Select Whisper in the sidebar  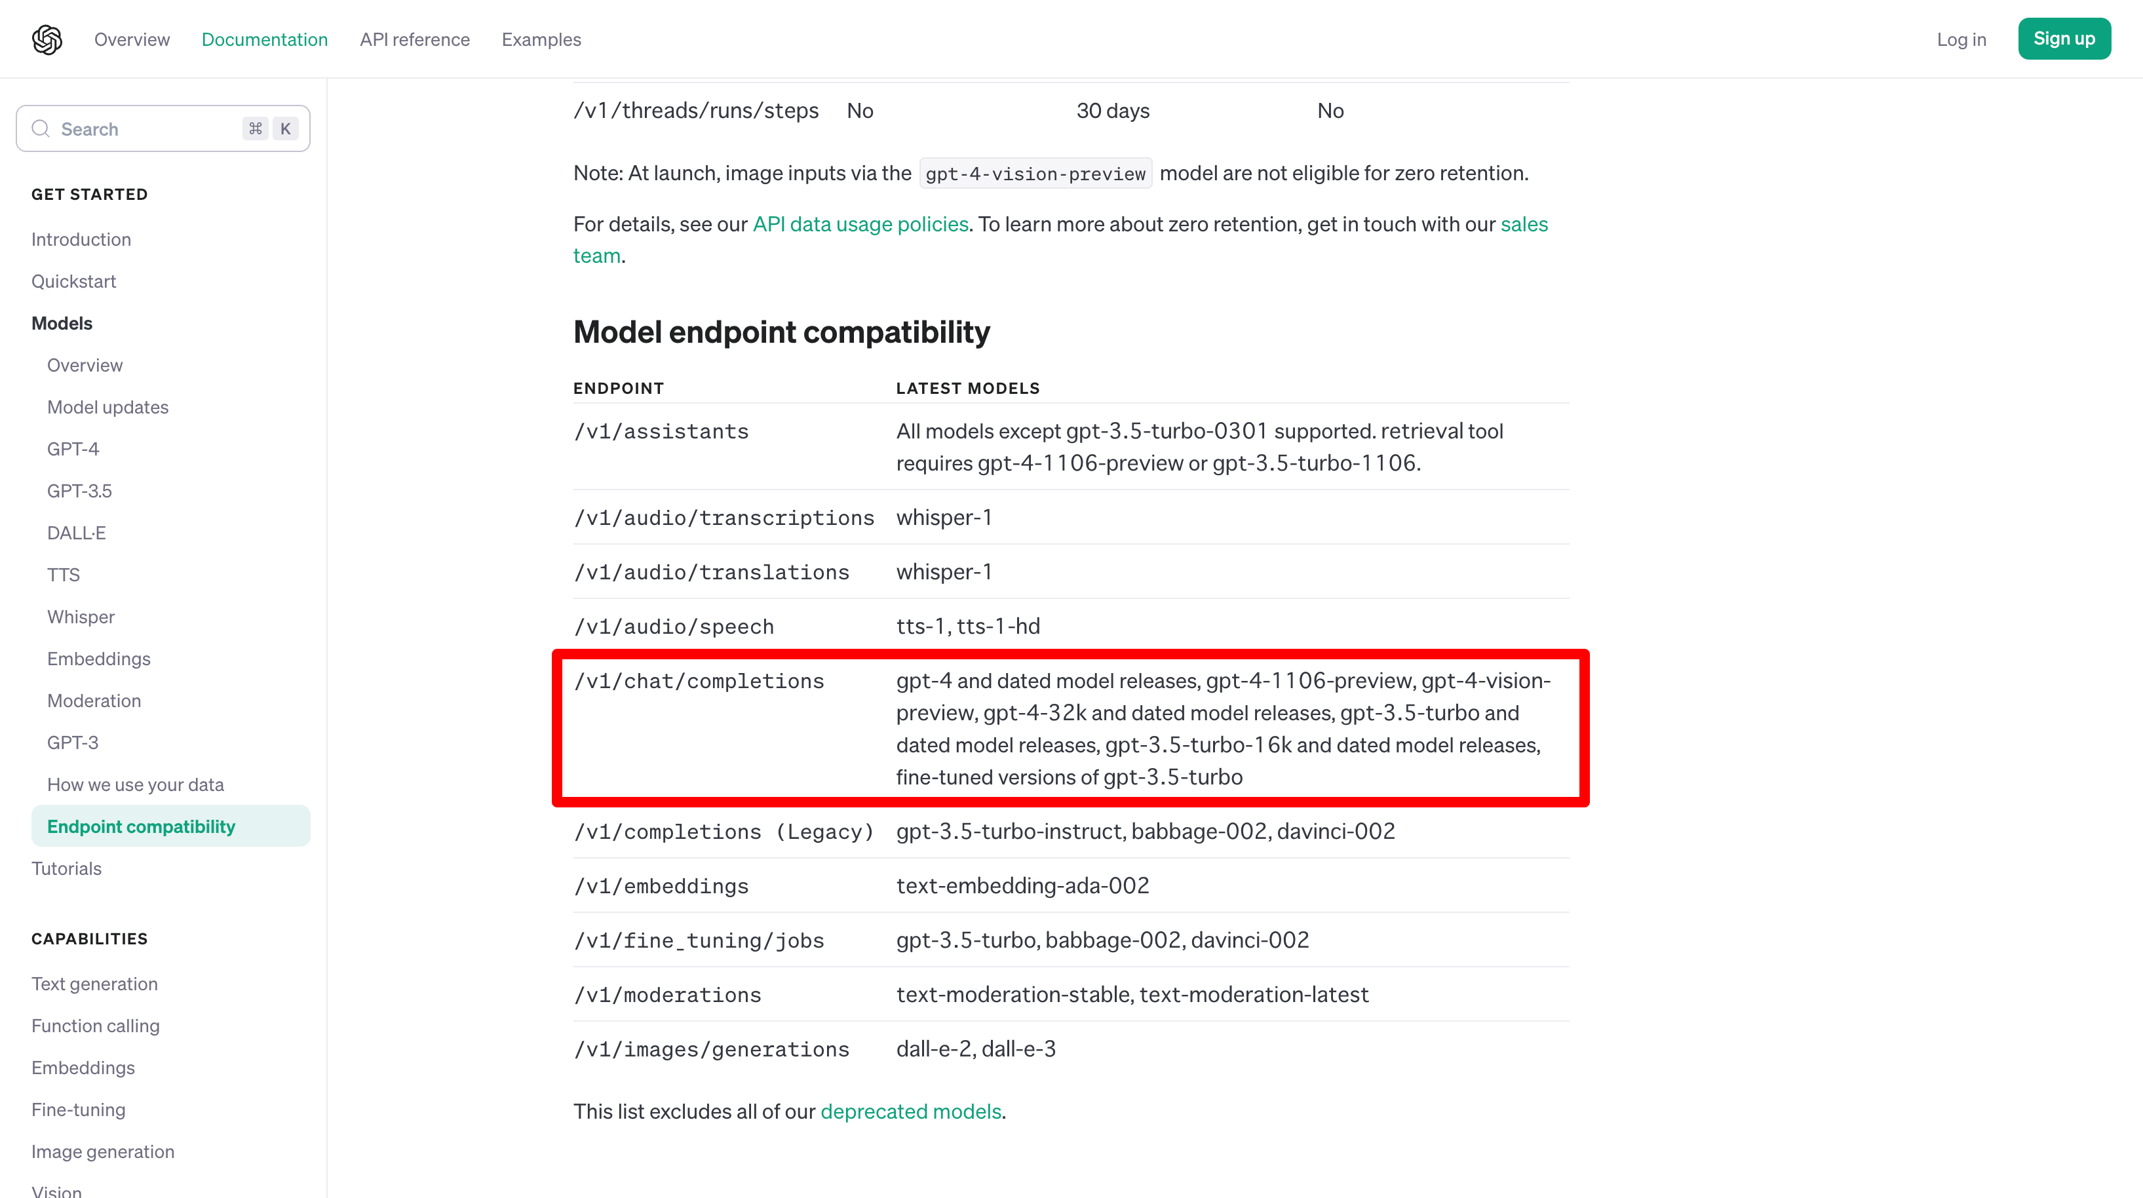click(81, 617)
